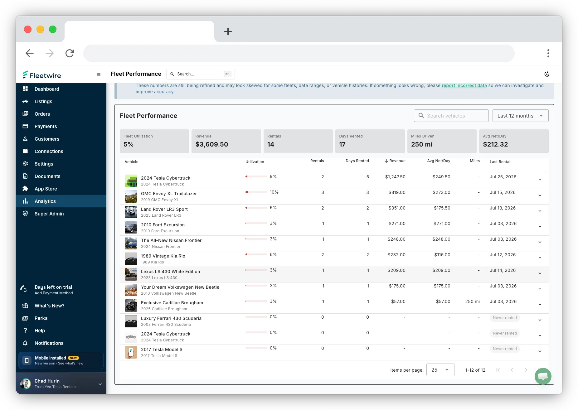The image size is (578, 410).
Task: Click utilization bar for GMC Envoy
Action: coord(256,192)
